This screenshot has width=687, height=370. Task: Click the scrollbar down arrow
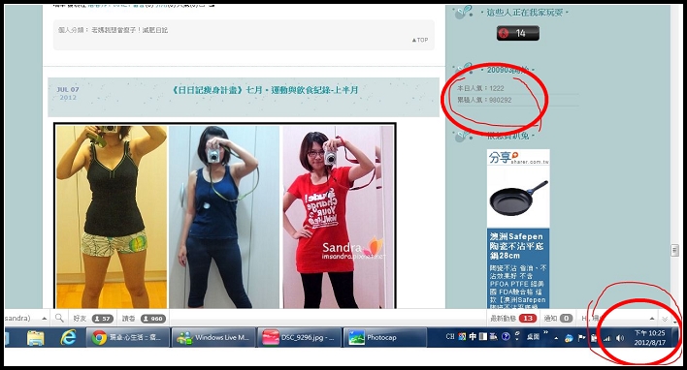674,324
